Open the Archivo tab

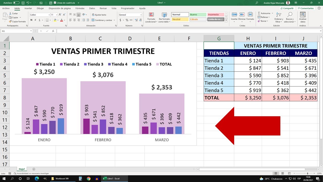point(6,8)
